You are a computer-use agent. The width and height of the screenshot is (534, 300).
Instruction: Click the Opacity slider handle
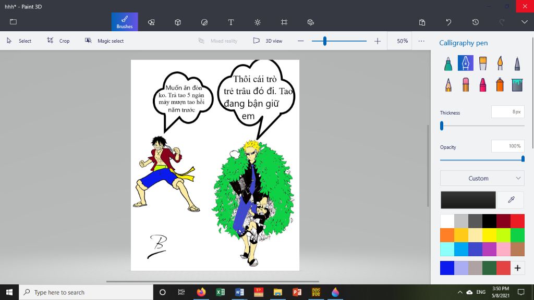(x=523, y=159)
